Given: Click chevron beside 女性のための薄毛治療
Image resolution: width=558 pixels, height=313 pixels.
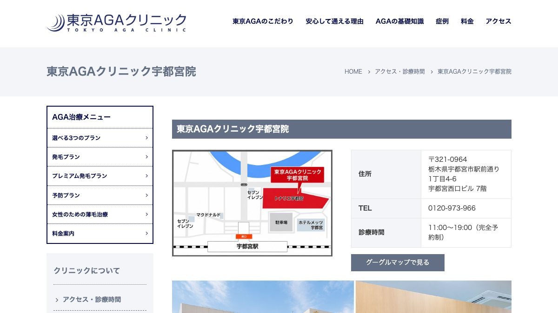Looking at the screenshot, I should point(146,214).
